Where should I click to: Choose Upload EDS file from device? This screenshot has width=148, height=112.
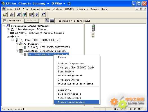pos(77,84)
